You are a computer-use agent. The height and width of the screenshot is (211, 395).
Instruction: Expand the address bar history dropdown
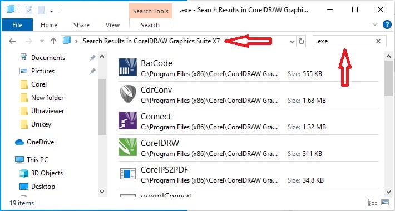pyautogui.click(x=292, y=42)
